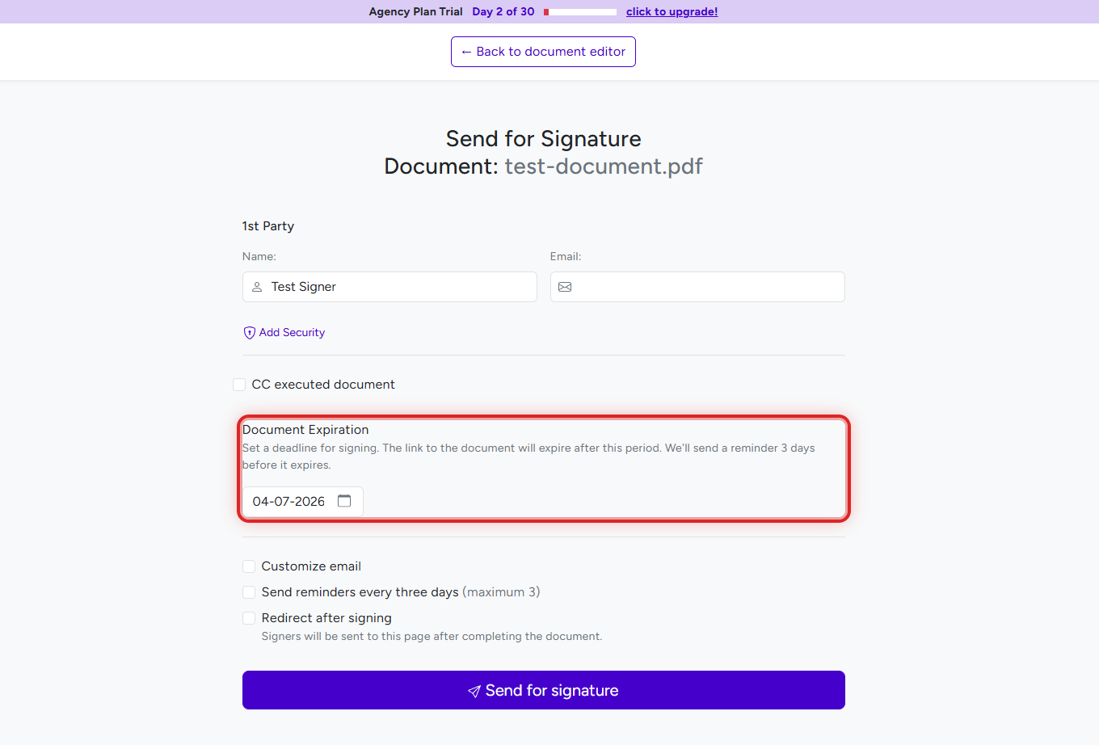
Task: Click the test-document.pdf filename
Action: (603, 166)
